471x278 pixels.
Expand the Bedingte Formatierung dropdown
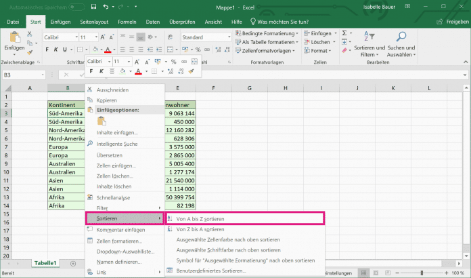click(269, 33)
